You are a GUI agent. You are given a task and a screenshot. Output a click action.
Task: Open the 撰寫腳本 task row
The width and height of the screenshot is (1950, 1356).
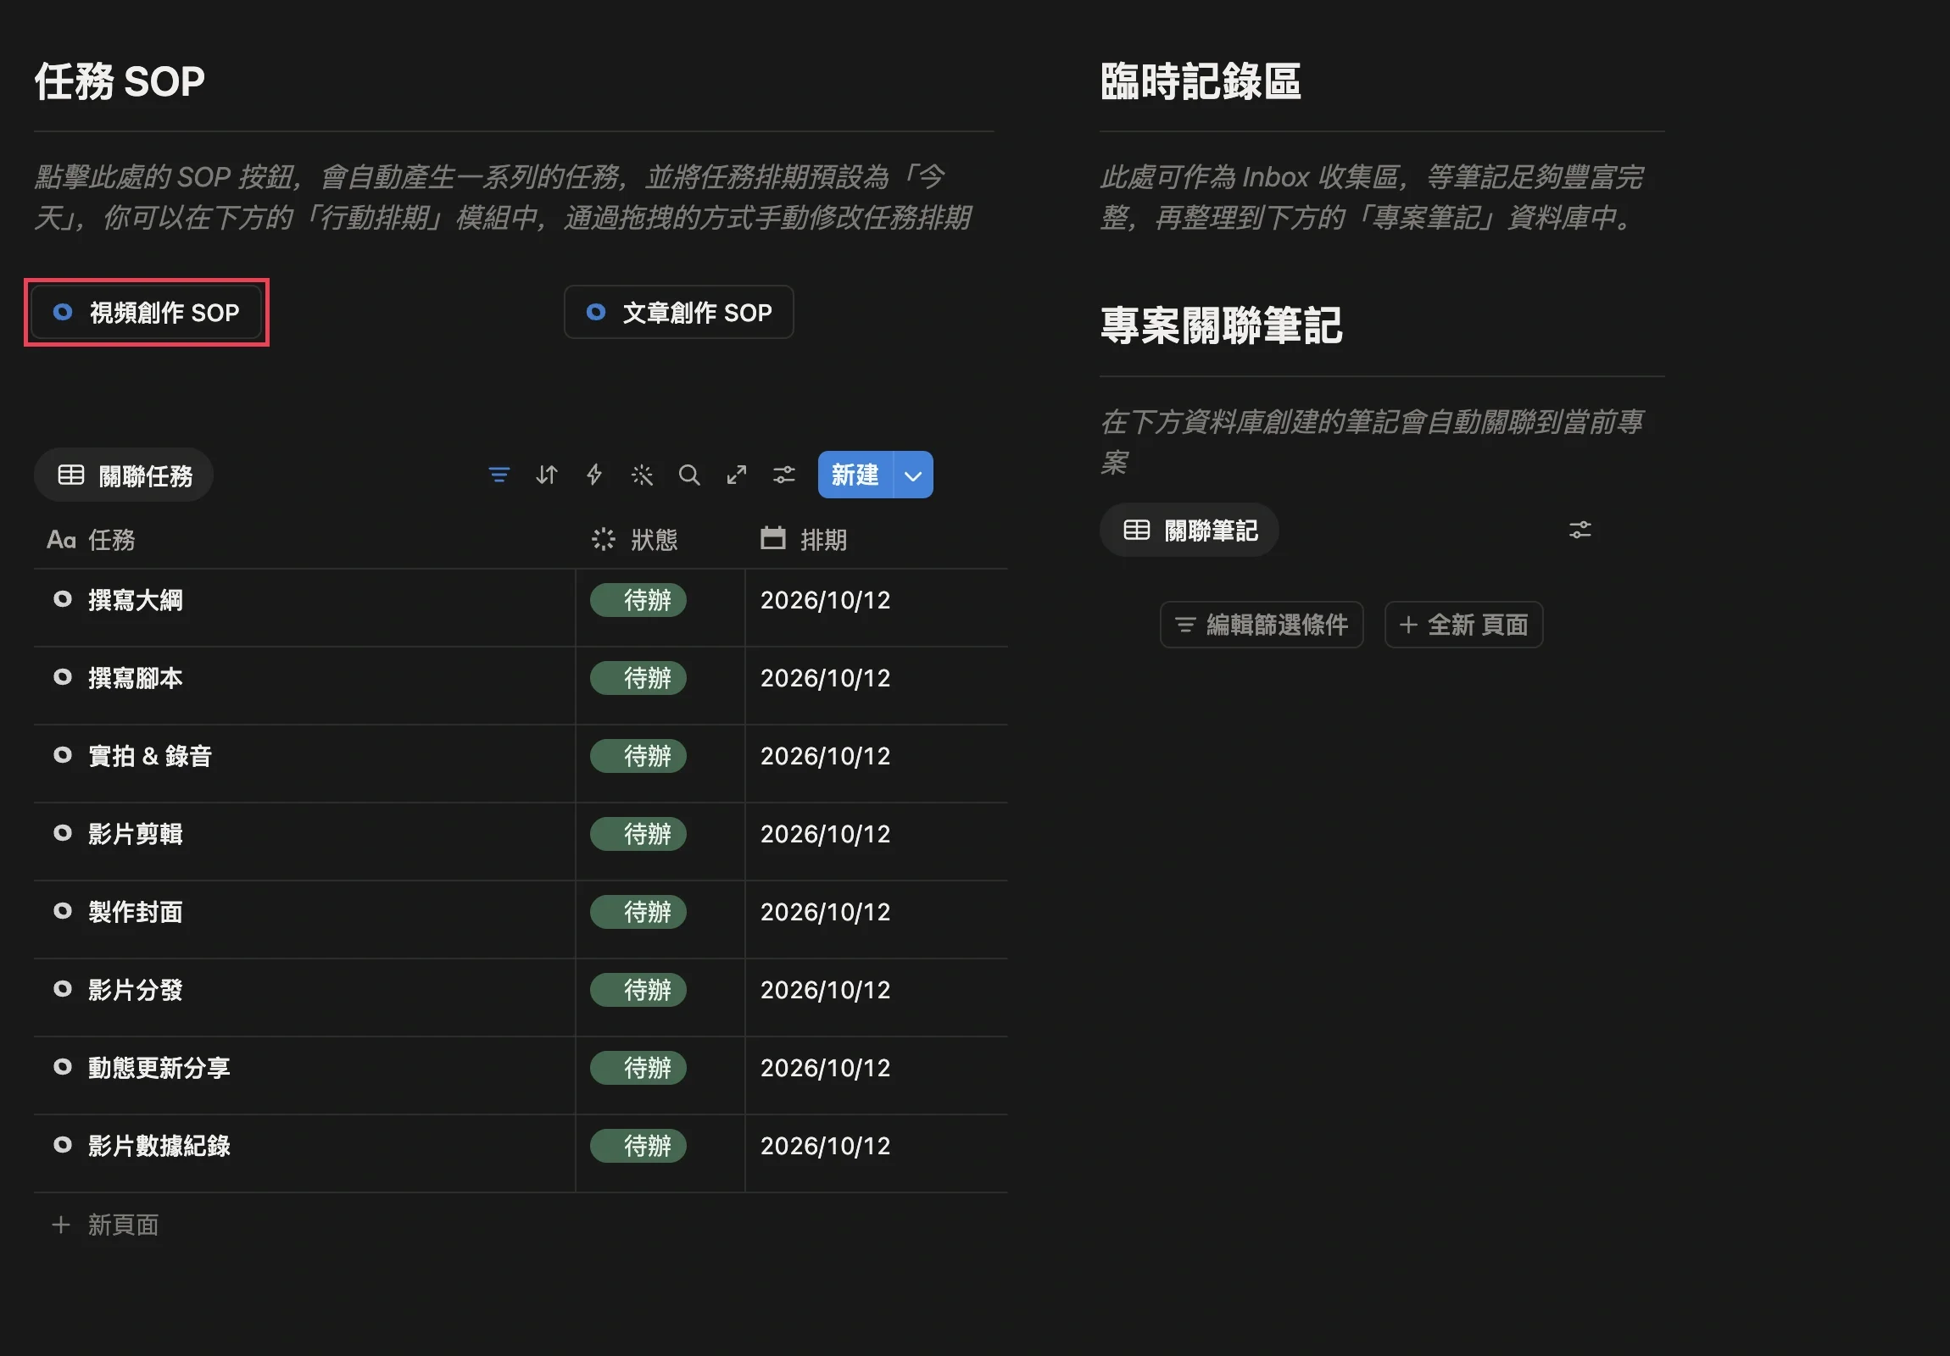pyautogui.click(x=135, y=679)
